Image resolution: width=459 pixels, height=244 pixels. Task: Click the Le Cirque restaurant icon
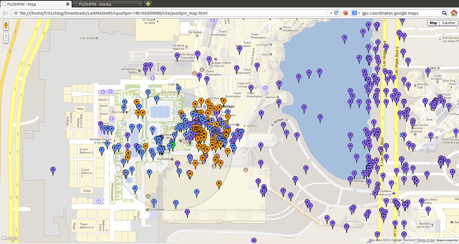point(271,45)
